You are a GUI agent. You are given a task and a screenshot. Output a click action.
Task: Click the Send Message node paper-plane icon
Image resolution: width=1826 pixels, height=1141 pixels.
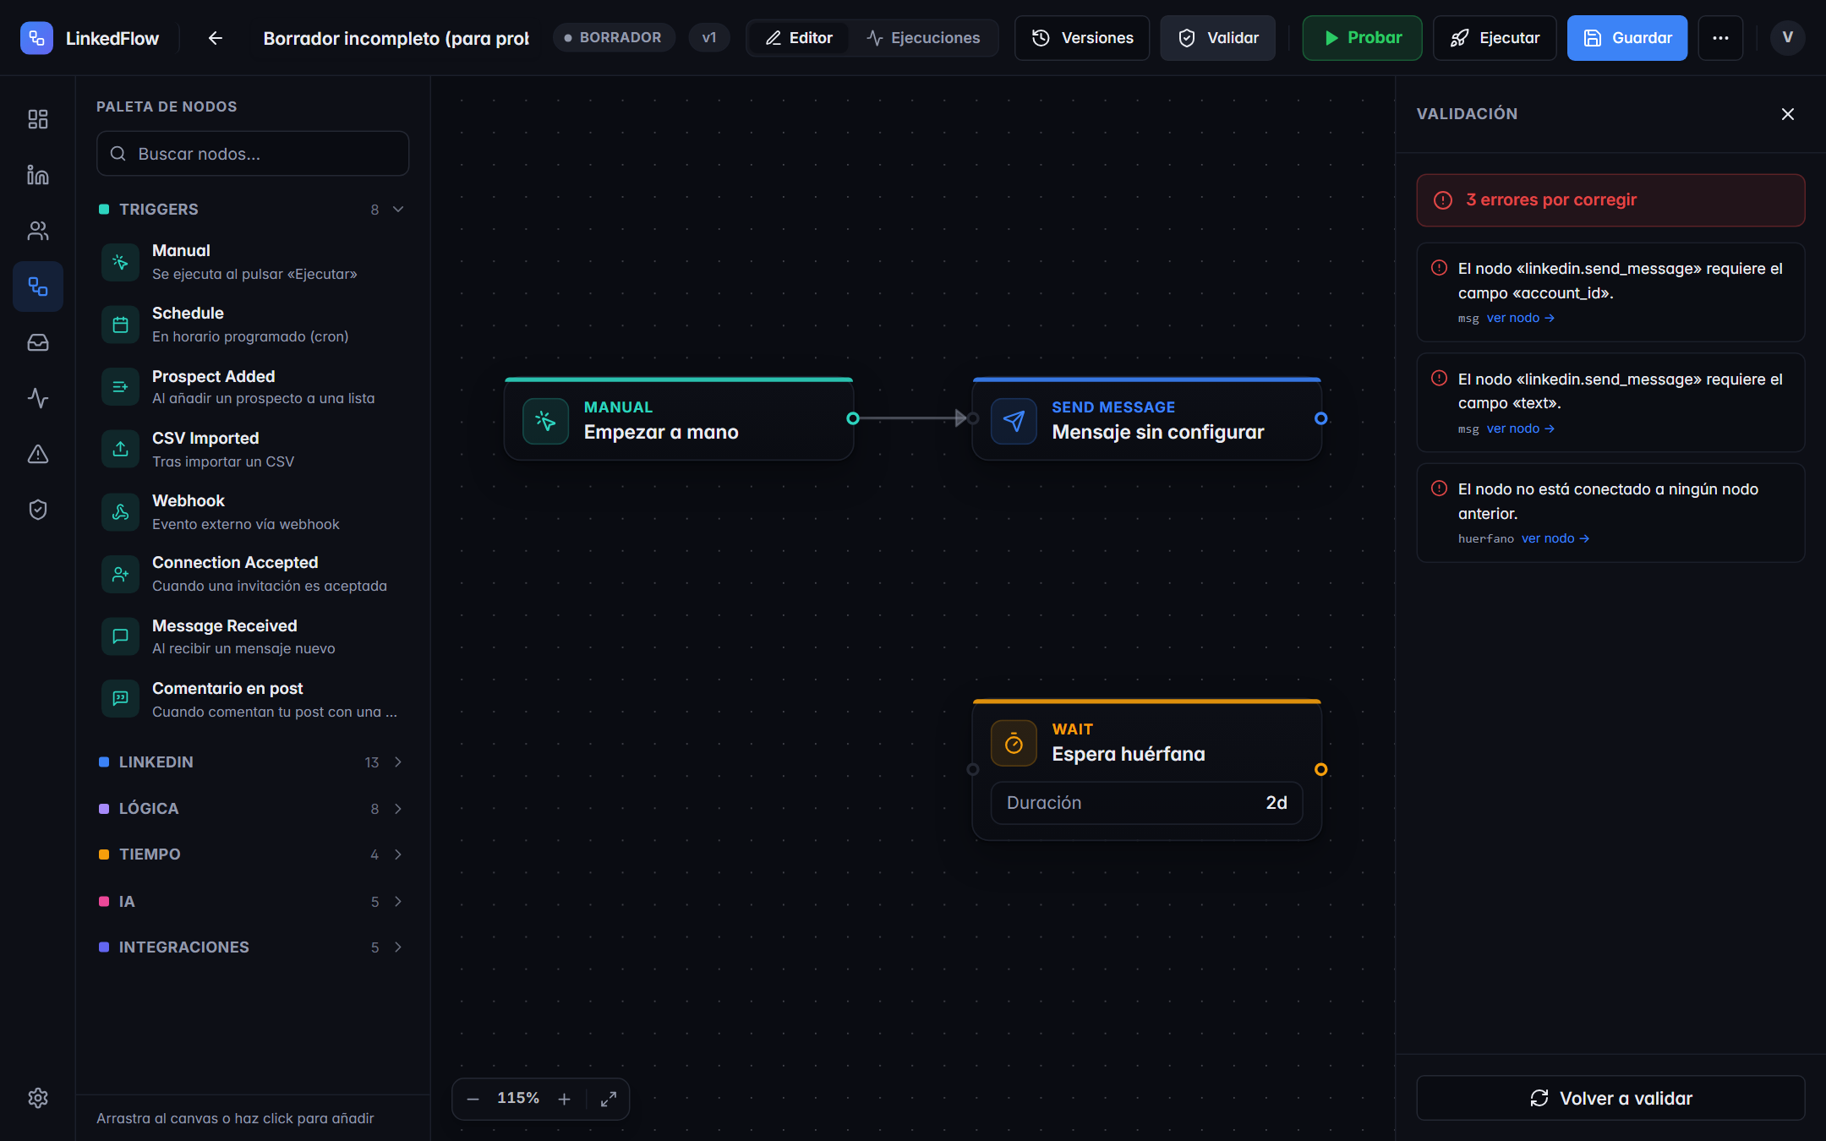[1014, 420]
